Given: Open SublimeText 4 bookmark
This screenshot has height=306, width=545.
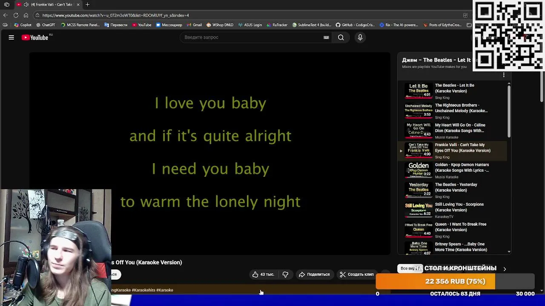Looking at the screenshot, I should click(311, 25).
